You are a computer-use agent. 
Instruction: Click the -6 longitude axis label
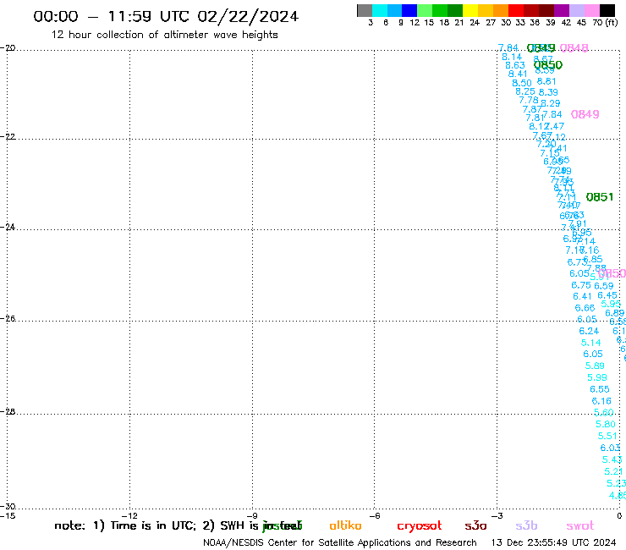tap(375, 516)
